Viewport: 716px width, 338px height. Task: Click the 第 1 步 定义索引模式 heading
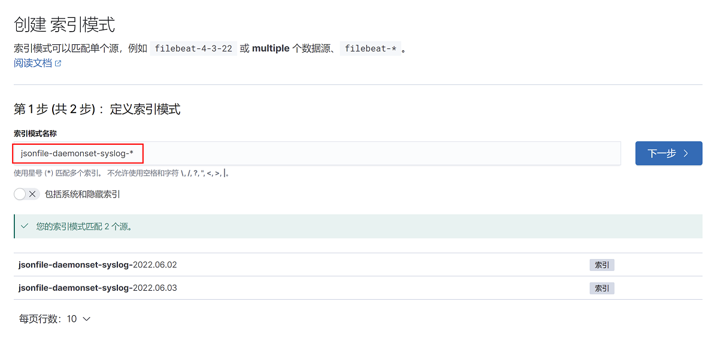97,109
